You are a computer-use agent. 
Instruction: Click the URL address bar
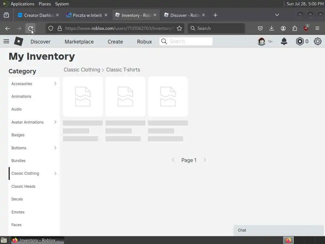point(118,28)
